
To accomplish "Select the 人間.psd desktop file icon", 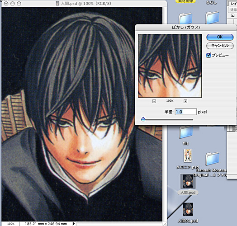I will click(188, 181).
